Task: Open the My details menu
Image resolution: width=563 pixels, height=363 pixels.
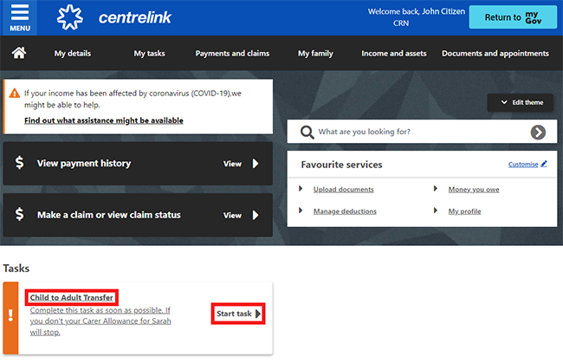Action: pos(73,54)
